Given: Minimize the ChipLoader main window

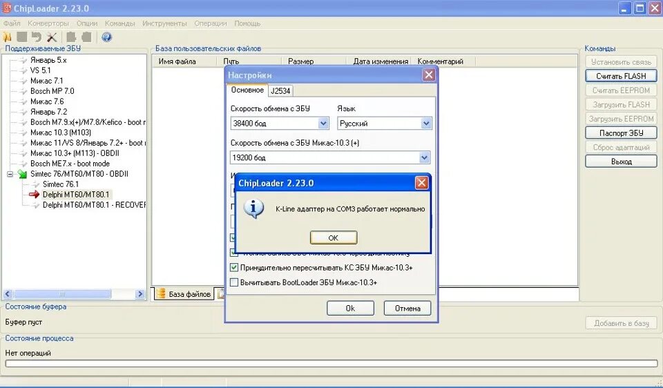Looking at the screenshot, I should point(624,8).
